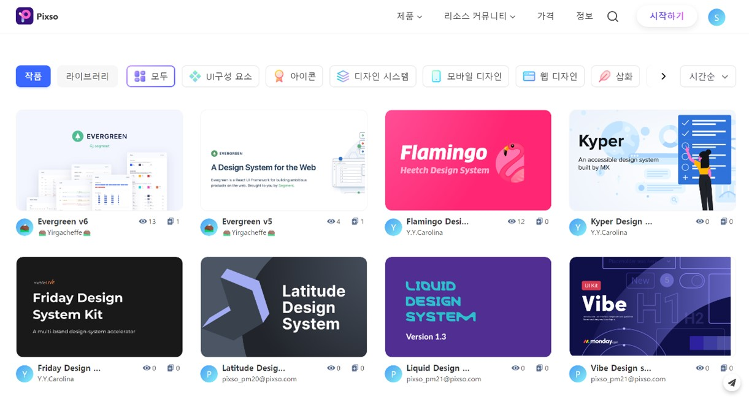Click the paper plane feedback icon
Screen dimensions: 749x402
[x=731, y=383]
